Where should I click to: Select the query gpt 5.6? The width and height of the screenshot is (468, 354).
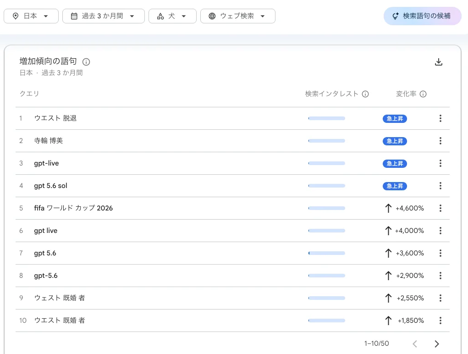click(x=45, y=253)
